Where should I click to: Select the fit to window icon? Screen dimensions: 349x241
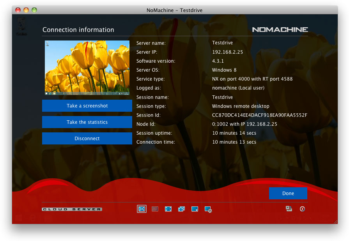point(142,209)
